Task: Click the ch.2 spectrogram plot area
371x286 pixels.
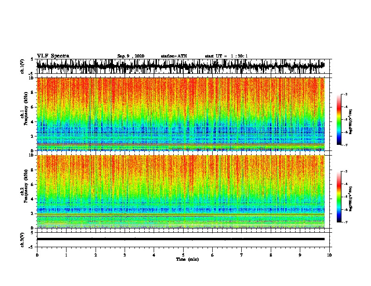Action: tap(180, 192)
